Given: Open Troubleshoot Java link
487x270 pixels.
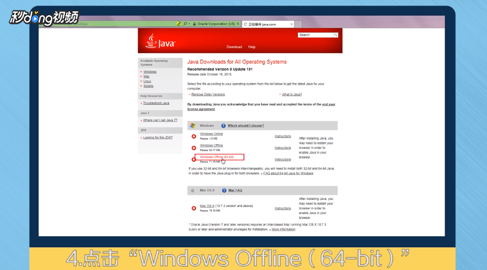Looking at the screenshot, I should click(x=156, y=103).
